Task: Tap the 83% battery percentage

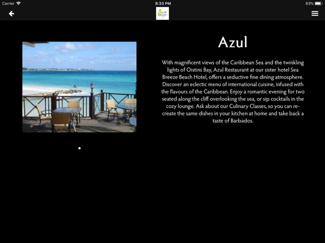Action: pyautogui.click(x=309, y=4)
